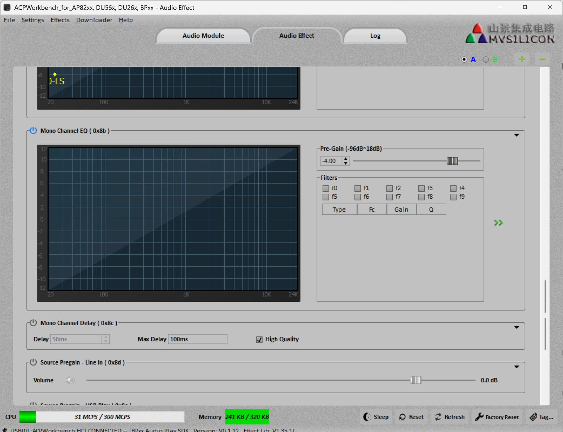563x432 pixels.
Task: Uncheck the High Quality checkbox
Action: [259, 339]
